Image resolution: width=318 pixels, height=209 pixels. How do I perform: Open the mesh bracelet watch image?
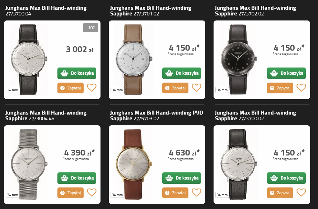(29, 164)
